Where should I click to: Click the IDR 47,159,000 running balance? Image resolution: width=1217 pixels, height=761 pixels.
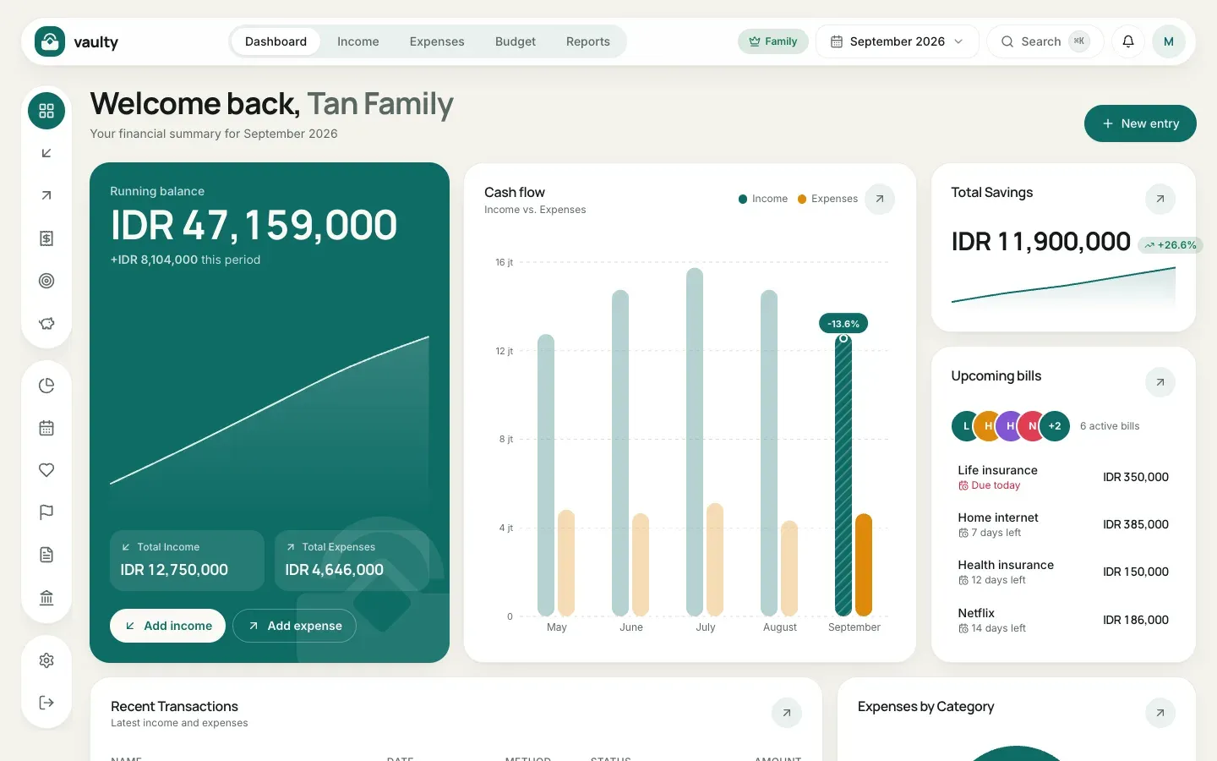pyautogui.click(x=254, y=225)
